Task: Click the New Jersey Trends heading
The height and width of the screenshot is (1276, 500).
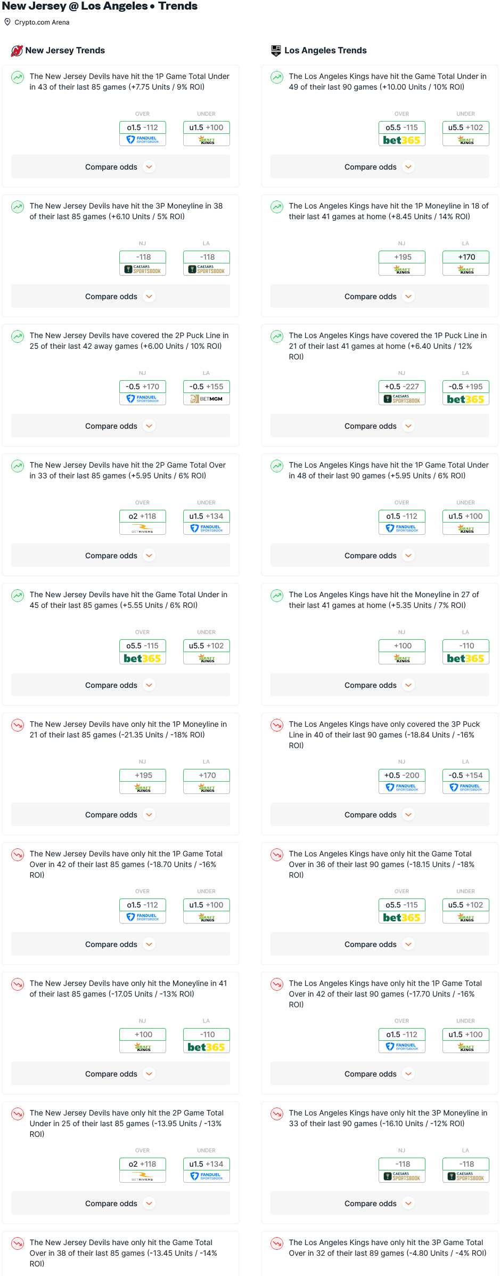Action: tap(65, 51)
